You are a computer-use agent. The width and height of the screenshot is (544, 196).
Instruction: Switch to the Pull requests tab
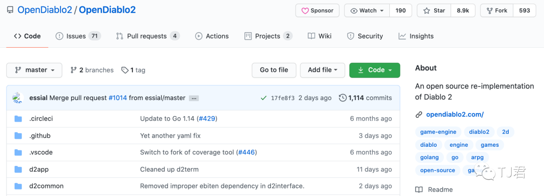pyautogui.click(x=148, y=36)
